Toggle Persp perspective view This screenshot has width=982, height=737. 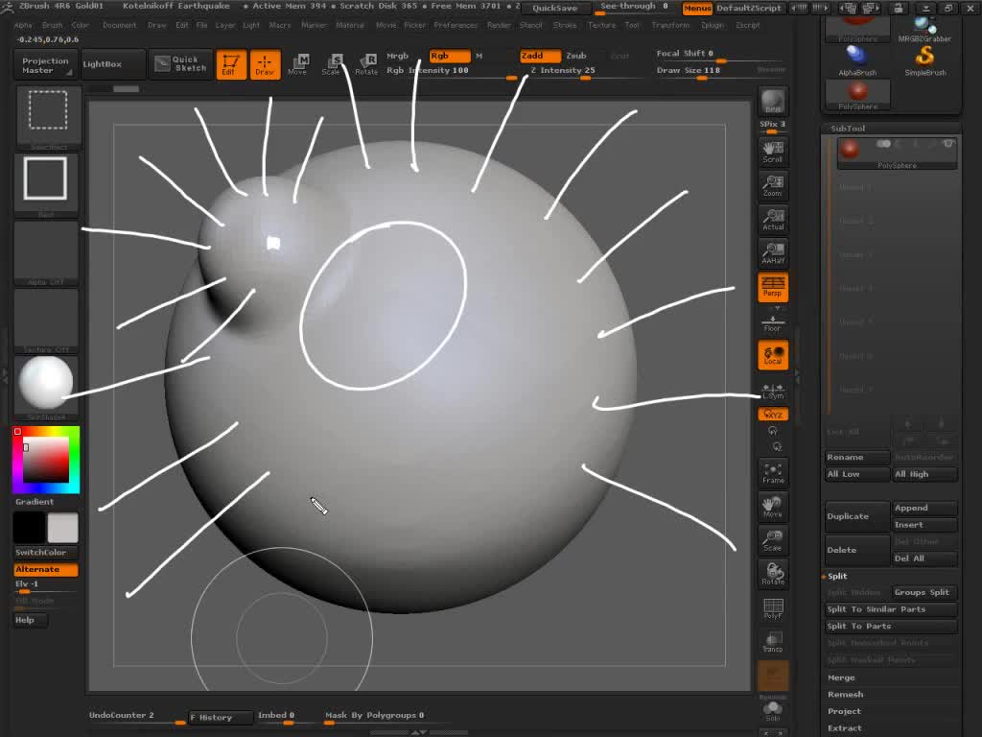click(x=773, y=287)
